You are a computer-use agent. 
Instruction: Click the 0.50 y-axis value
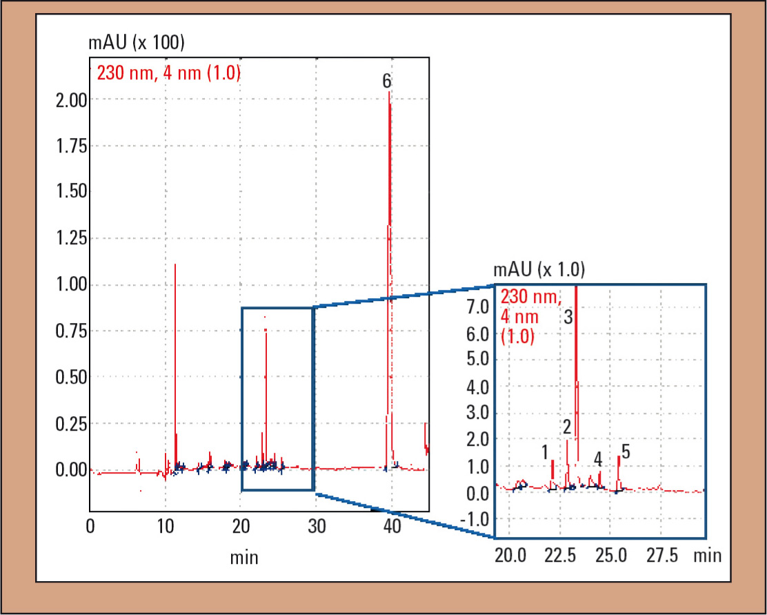(70, 378)
